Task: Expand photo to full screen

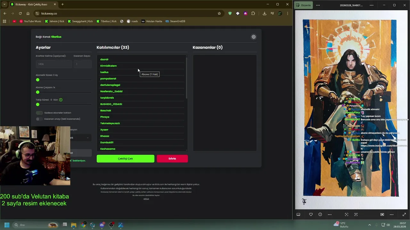Action: tap(404, 214)
